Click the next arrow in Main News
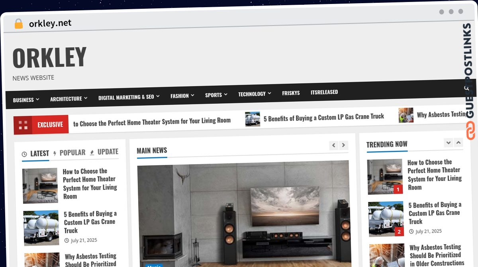Screen dimensions: 478x267 pyautogui.click(x=343, y=145)
